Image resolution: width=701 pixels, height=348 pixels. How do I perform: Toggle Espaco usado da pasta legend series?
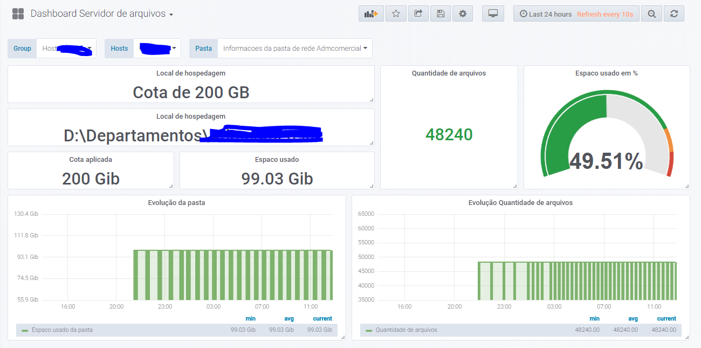[x=62, y=330]
